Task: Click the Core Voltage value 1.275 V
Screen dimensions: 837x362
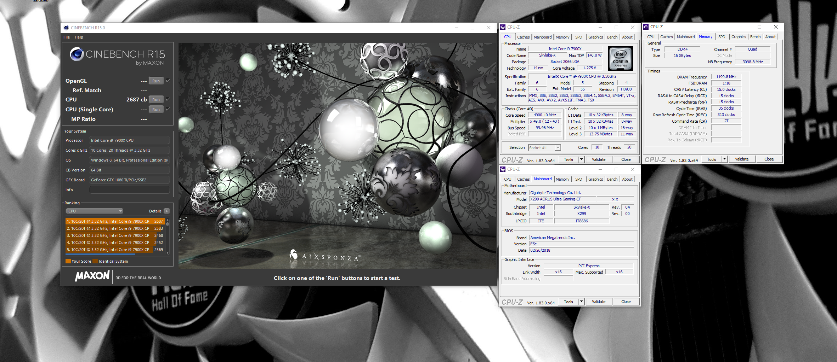Action: tap(589, 68)
